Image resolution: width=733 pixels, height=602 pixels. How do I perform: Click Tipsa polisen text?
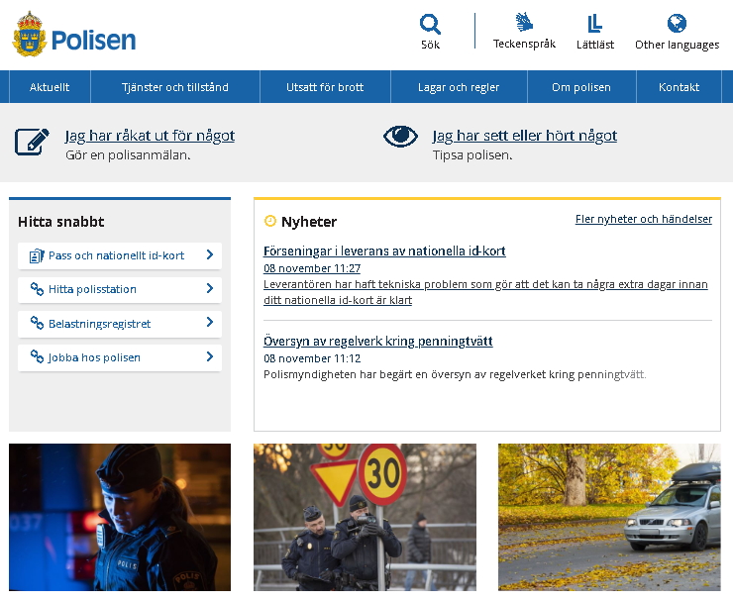point(472,155)
